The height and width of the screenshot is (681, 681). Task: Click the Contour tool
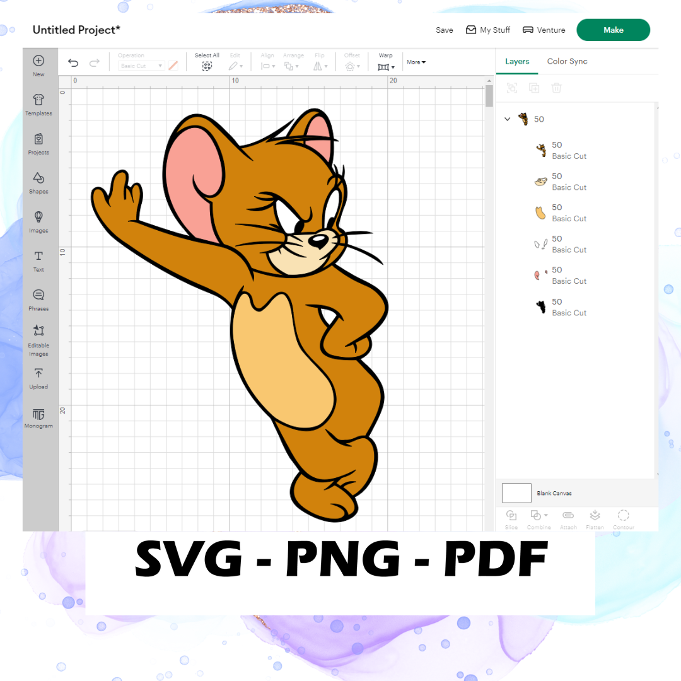[623, 520]
